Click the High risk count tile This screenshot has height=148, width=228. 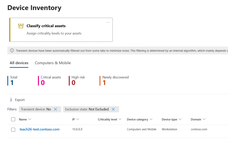pos(78,80)
